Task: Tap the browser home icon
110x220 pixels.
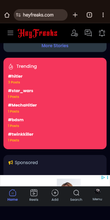Action: [7, 15]
